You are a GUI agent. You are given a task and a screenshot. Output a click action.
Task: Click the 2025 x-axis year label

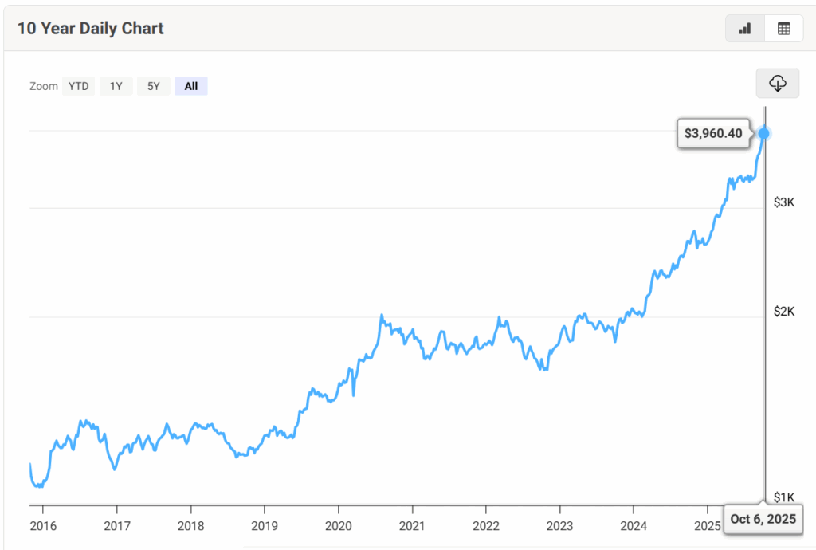pos(707,526)
